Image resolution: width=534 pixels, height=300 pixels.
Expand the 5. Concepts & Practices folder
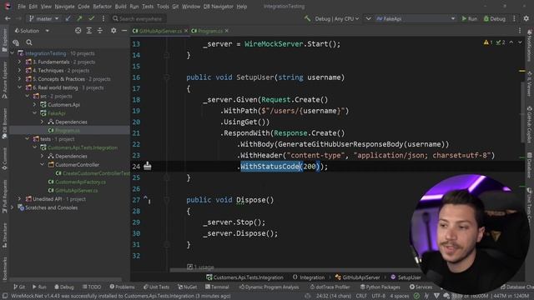19,79
